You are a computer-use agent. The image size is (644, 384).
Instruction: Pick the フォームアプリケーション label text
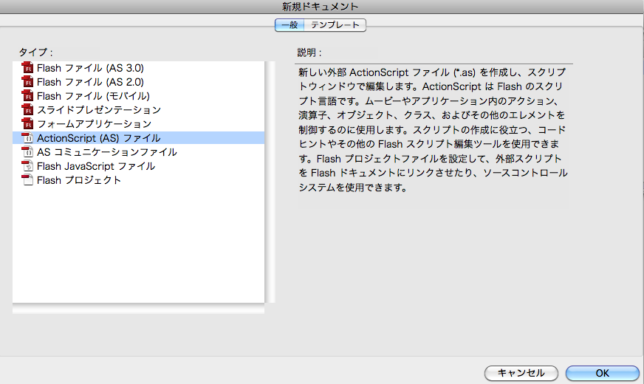tap(95, 124)
